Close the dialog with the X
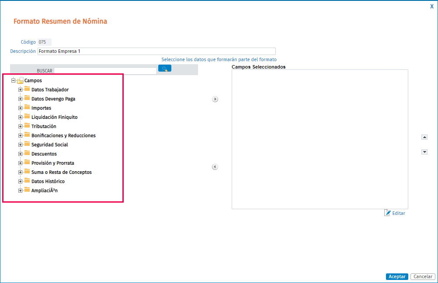The height and width of the screenshot is (283, 438). pos(432,7)
